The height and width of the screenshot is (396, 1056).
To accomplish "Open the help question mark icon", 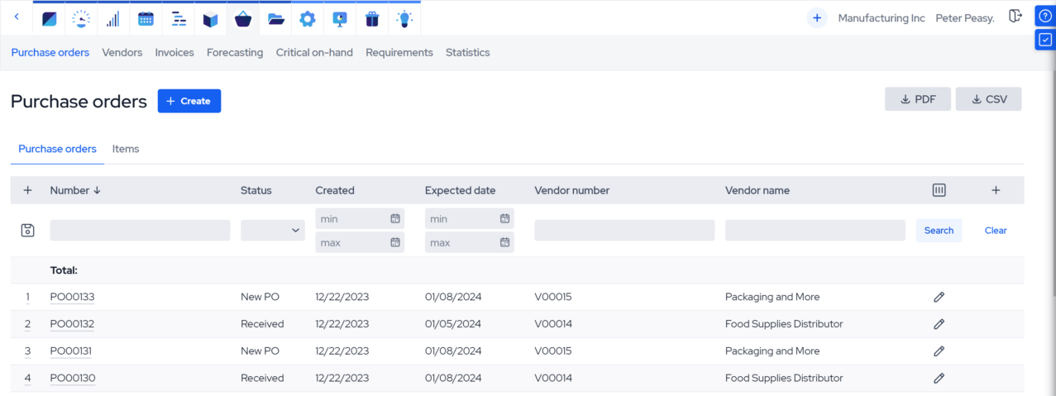I will (1045, 17).
